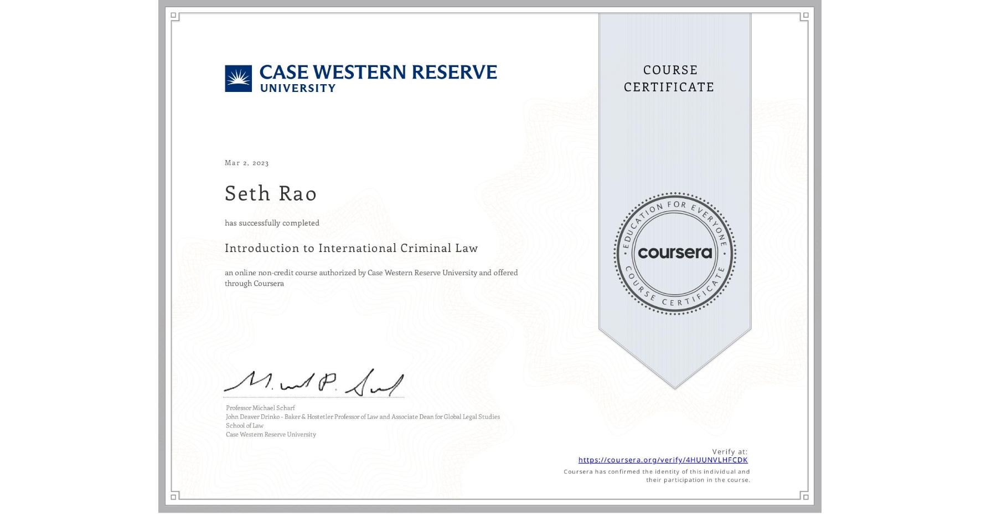Click the 'CASE WESTERN RESERVE' wordmark
This screenshot has height=514, width=981.
[378, 72]
